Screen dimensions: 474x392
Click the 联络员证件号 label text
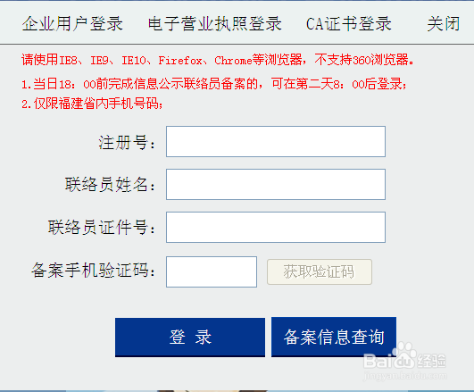click(x=102, y=227)
